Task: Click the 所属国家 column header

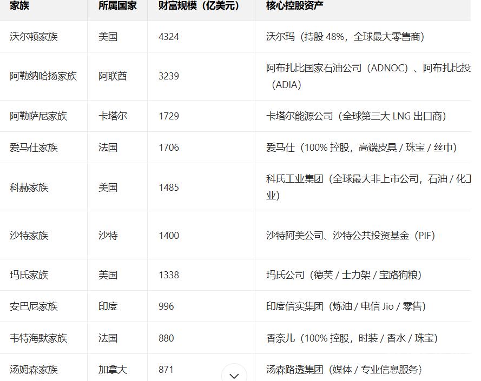Action: (x=117, y=5)
